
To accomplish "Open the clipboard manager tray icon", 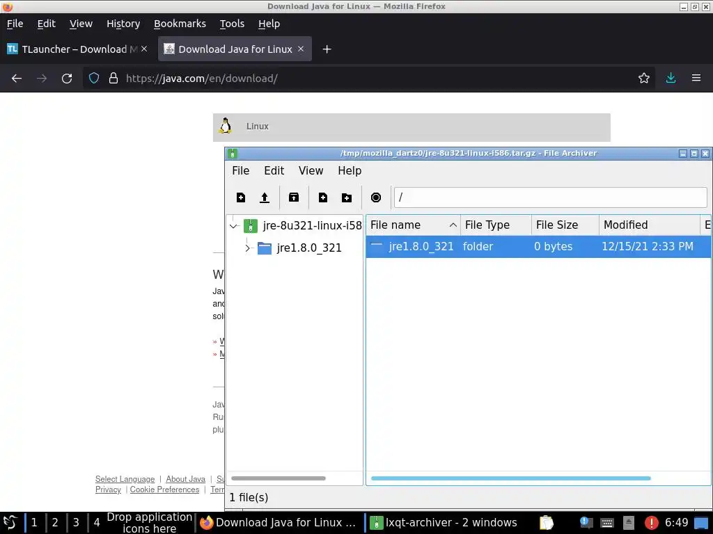I will (x=546, y=523).
